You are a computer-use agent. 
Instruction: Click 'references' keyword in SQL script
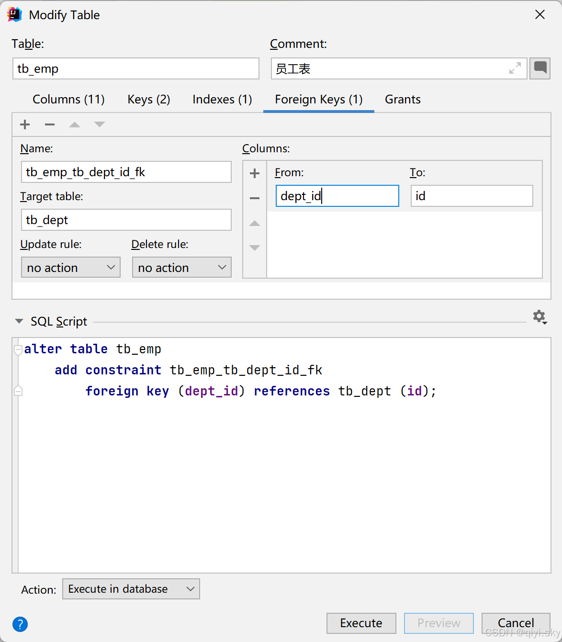click(x=292, y=391)
